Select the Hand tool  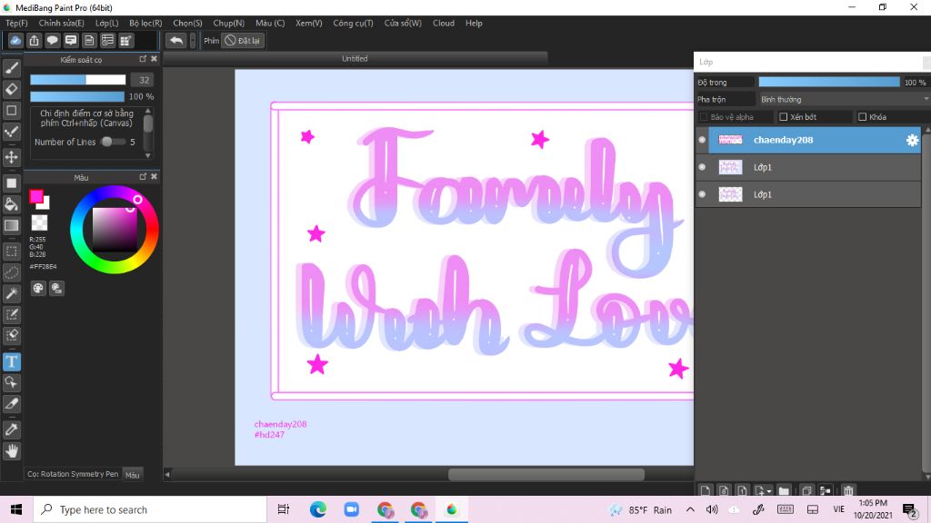pos(11,451)
